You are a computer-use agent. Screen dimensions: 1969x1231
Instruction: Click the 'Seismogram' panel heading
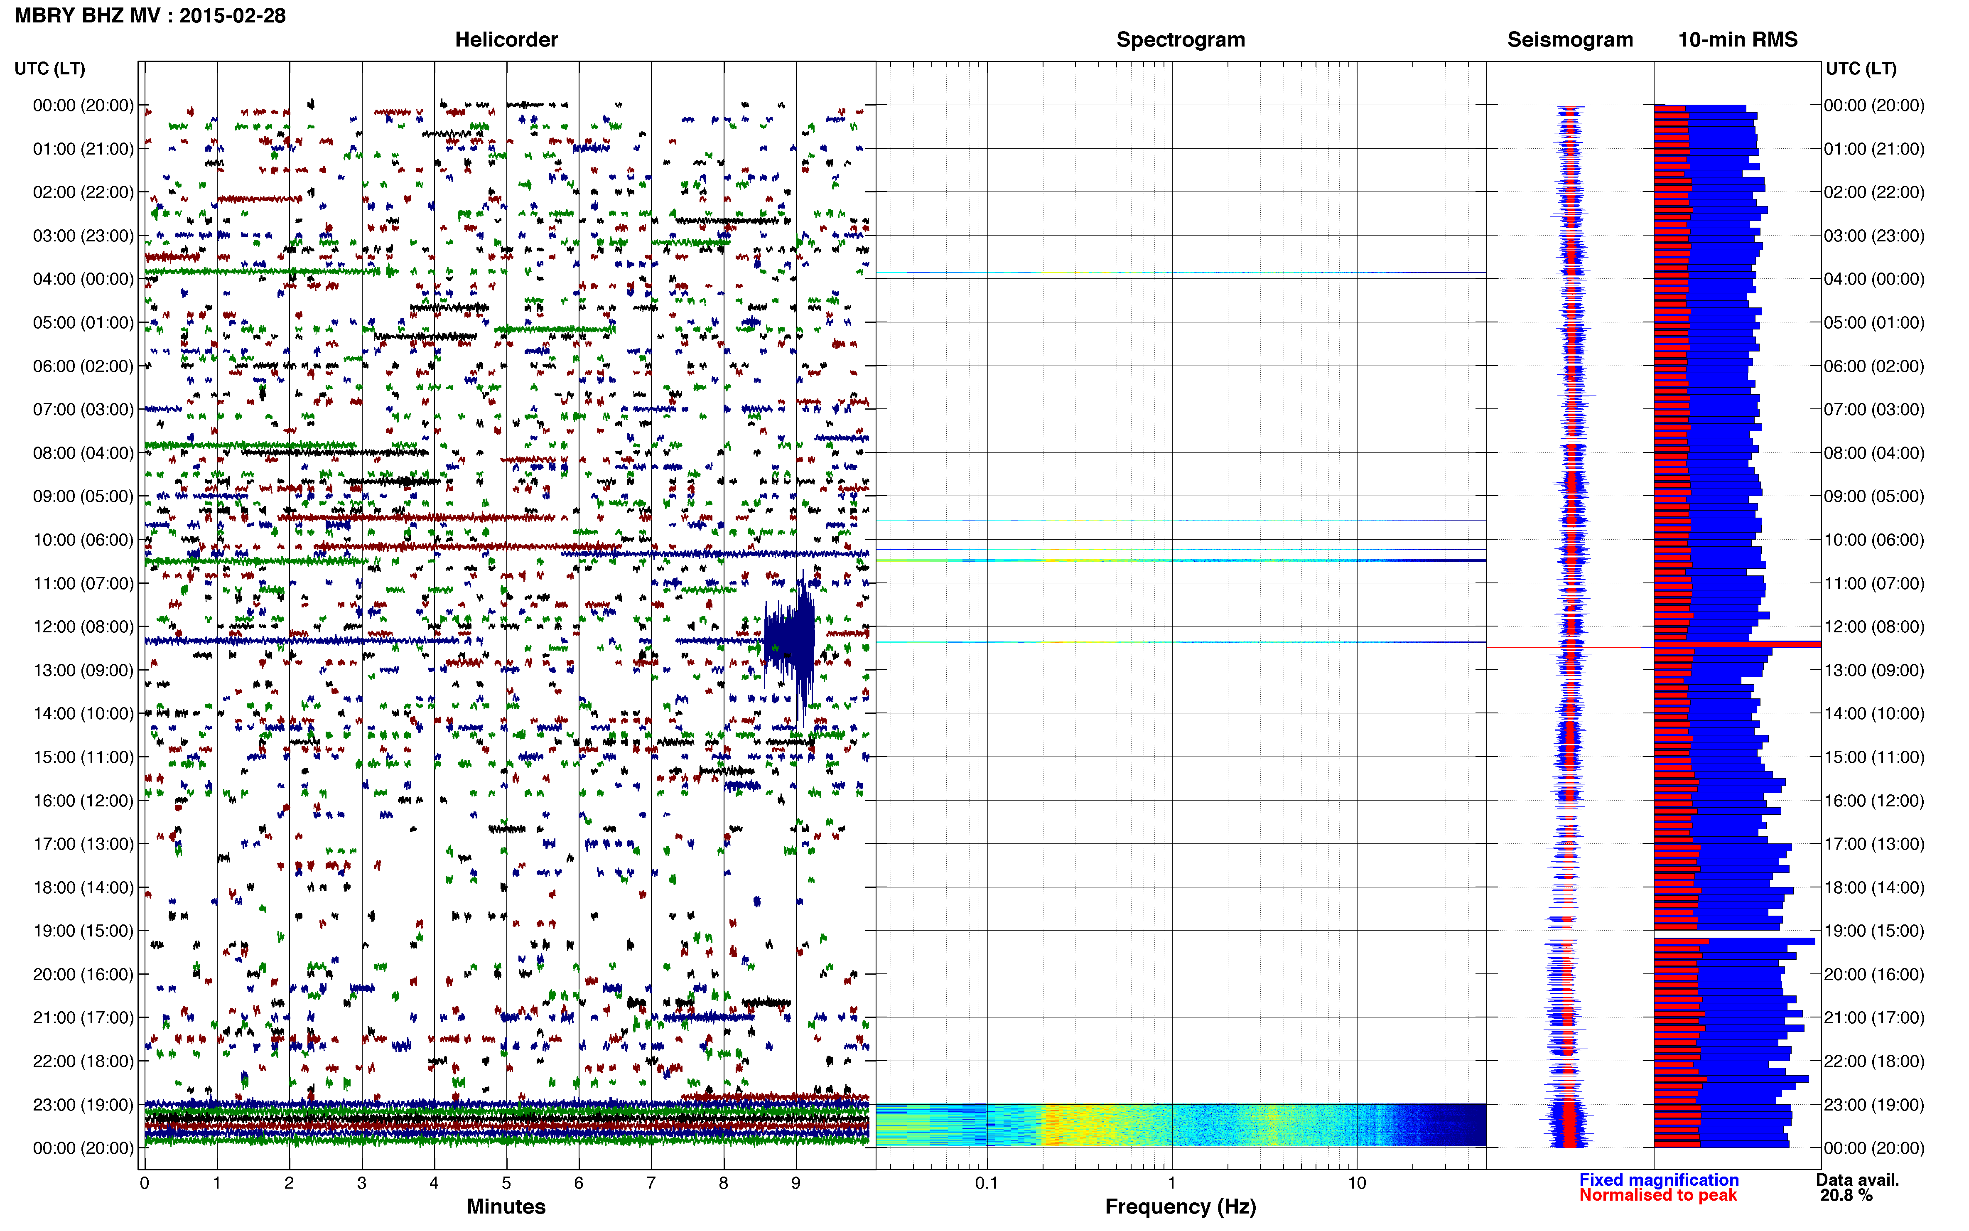[x=1570, y=39]
